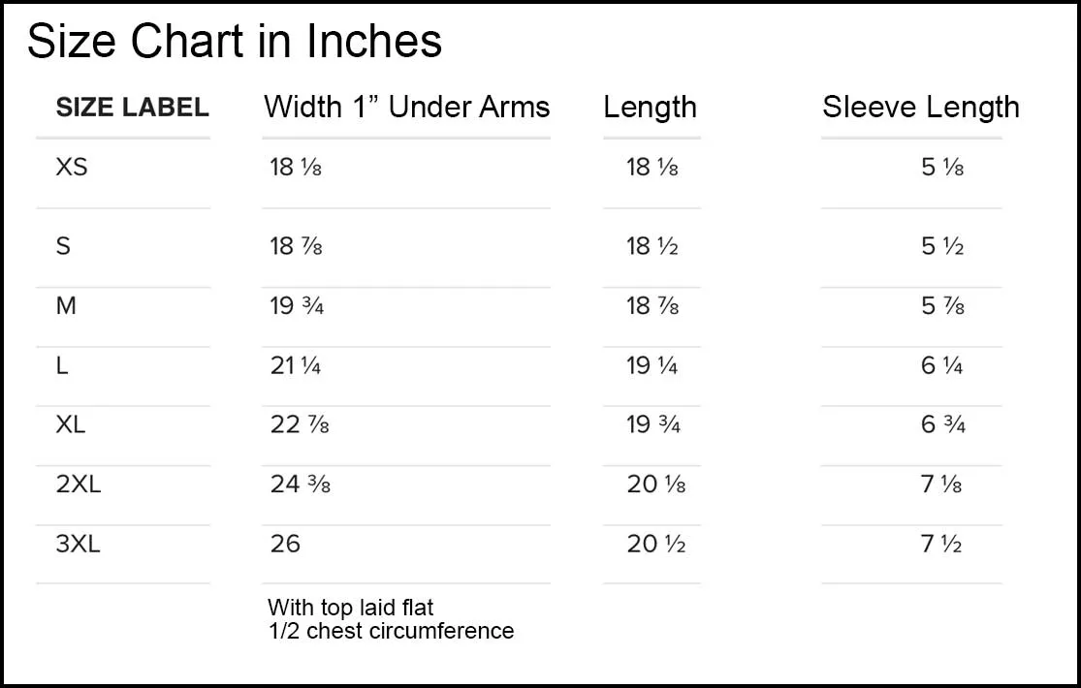
Task: Click the L width value 21 ¼
Action: pos(296,365)
